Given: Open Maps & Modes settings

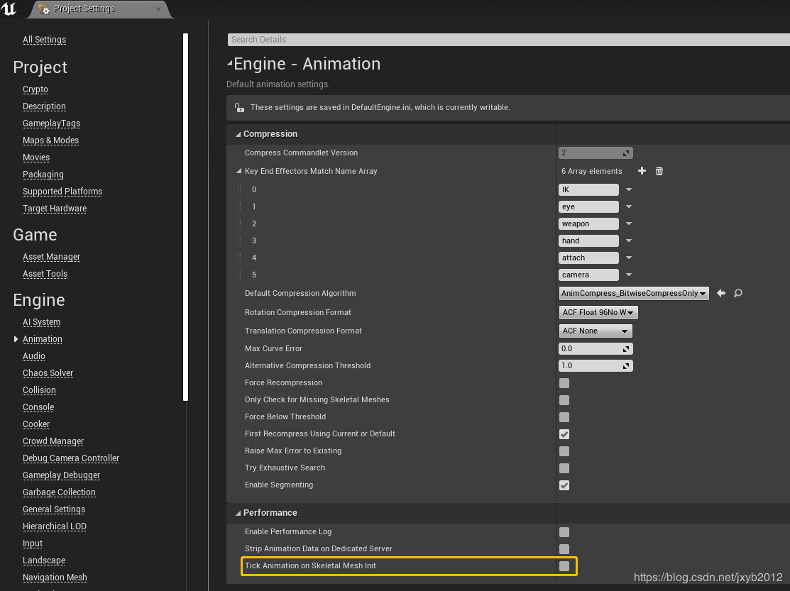Looking at the screenshot, I should tap(51, 140).
